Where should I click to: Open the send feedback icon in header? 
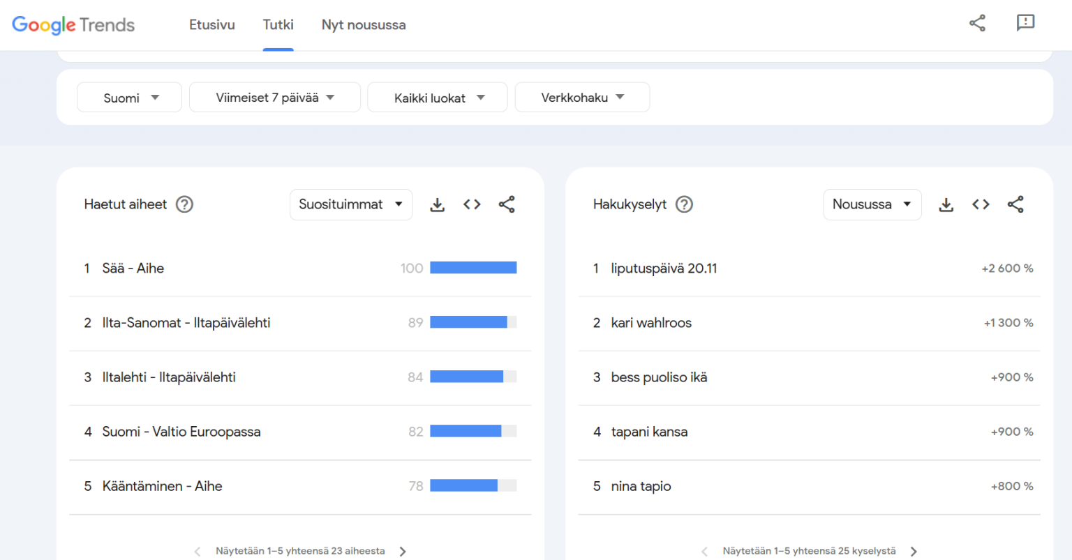coord(1025,23)
